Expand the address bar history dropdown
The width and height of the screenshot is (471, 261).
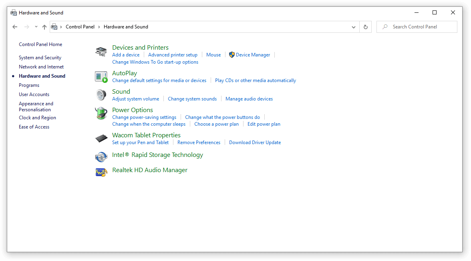tap(353, 27)
